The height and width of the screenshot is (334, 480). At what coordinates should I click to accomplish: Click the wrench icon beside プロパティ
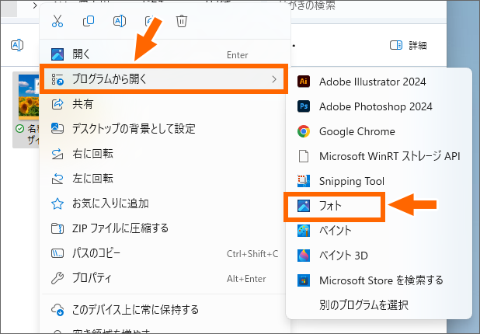tap(57, 278)
